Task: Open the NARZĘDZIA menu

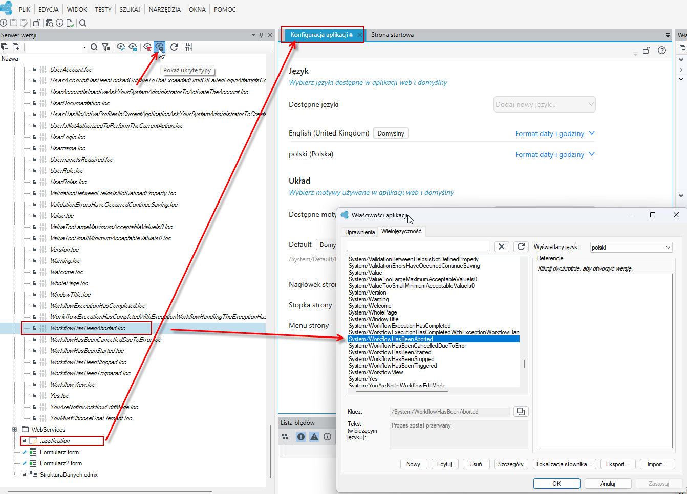Action: pyautogui.click(x=164, y=9)
